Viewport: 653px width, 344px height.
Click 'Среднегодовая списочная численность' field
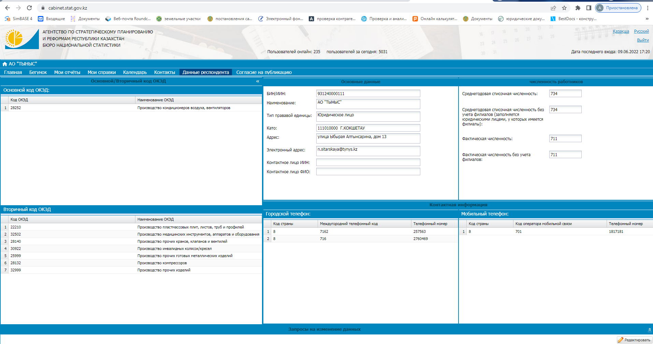565,93
